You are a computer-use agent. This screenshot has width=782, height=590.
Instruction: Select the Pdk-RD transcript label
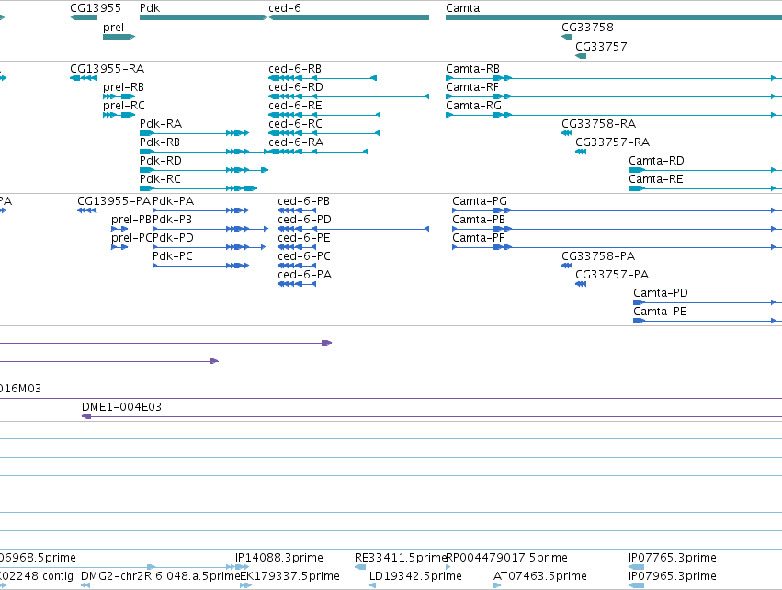click(161, 161)
